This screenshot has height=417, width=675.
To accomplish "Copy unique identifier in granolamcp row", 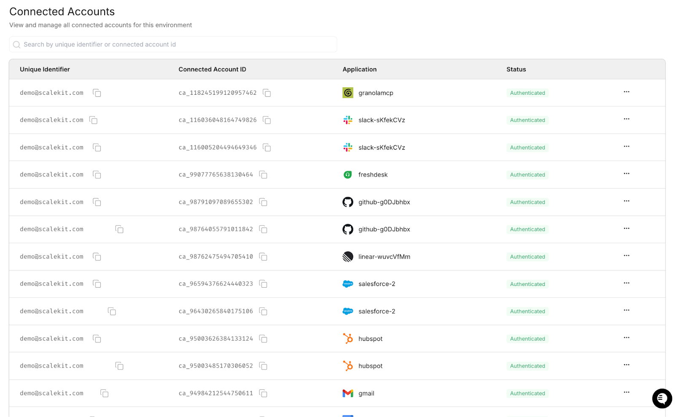I will (97, 93).
